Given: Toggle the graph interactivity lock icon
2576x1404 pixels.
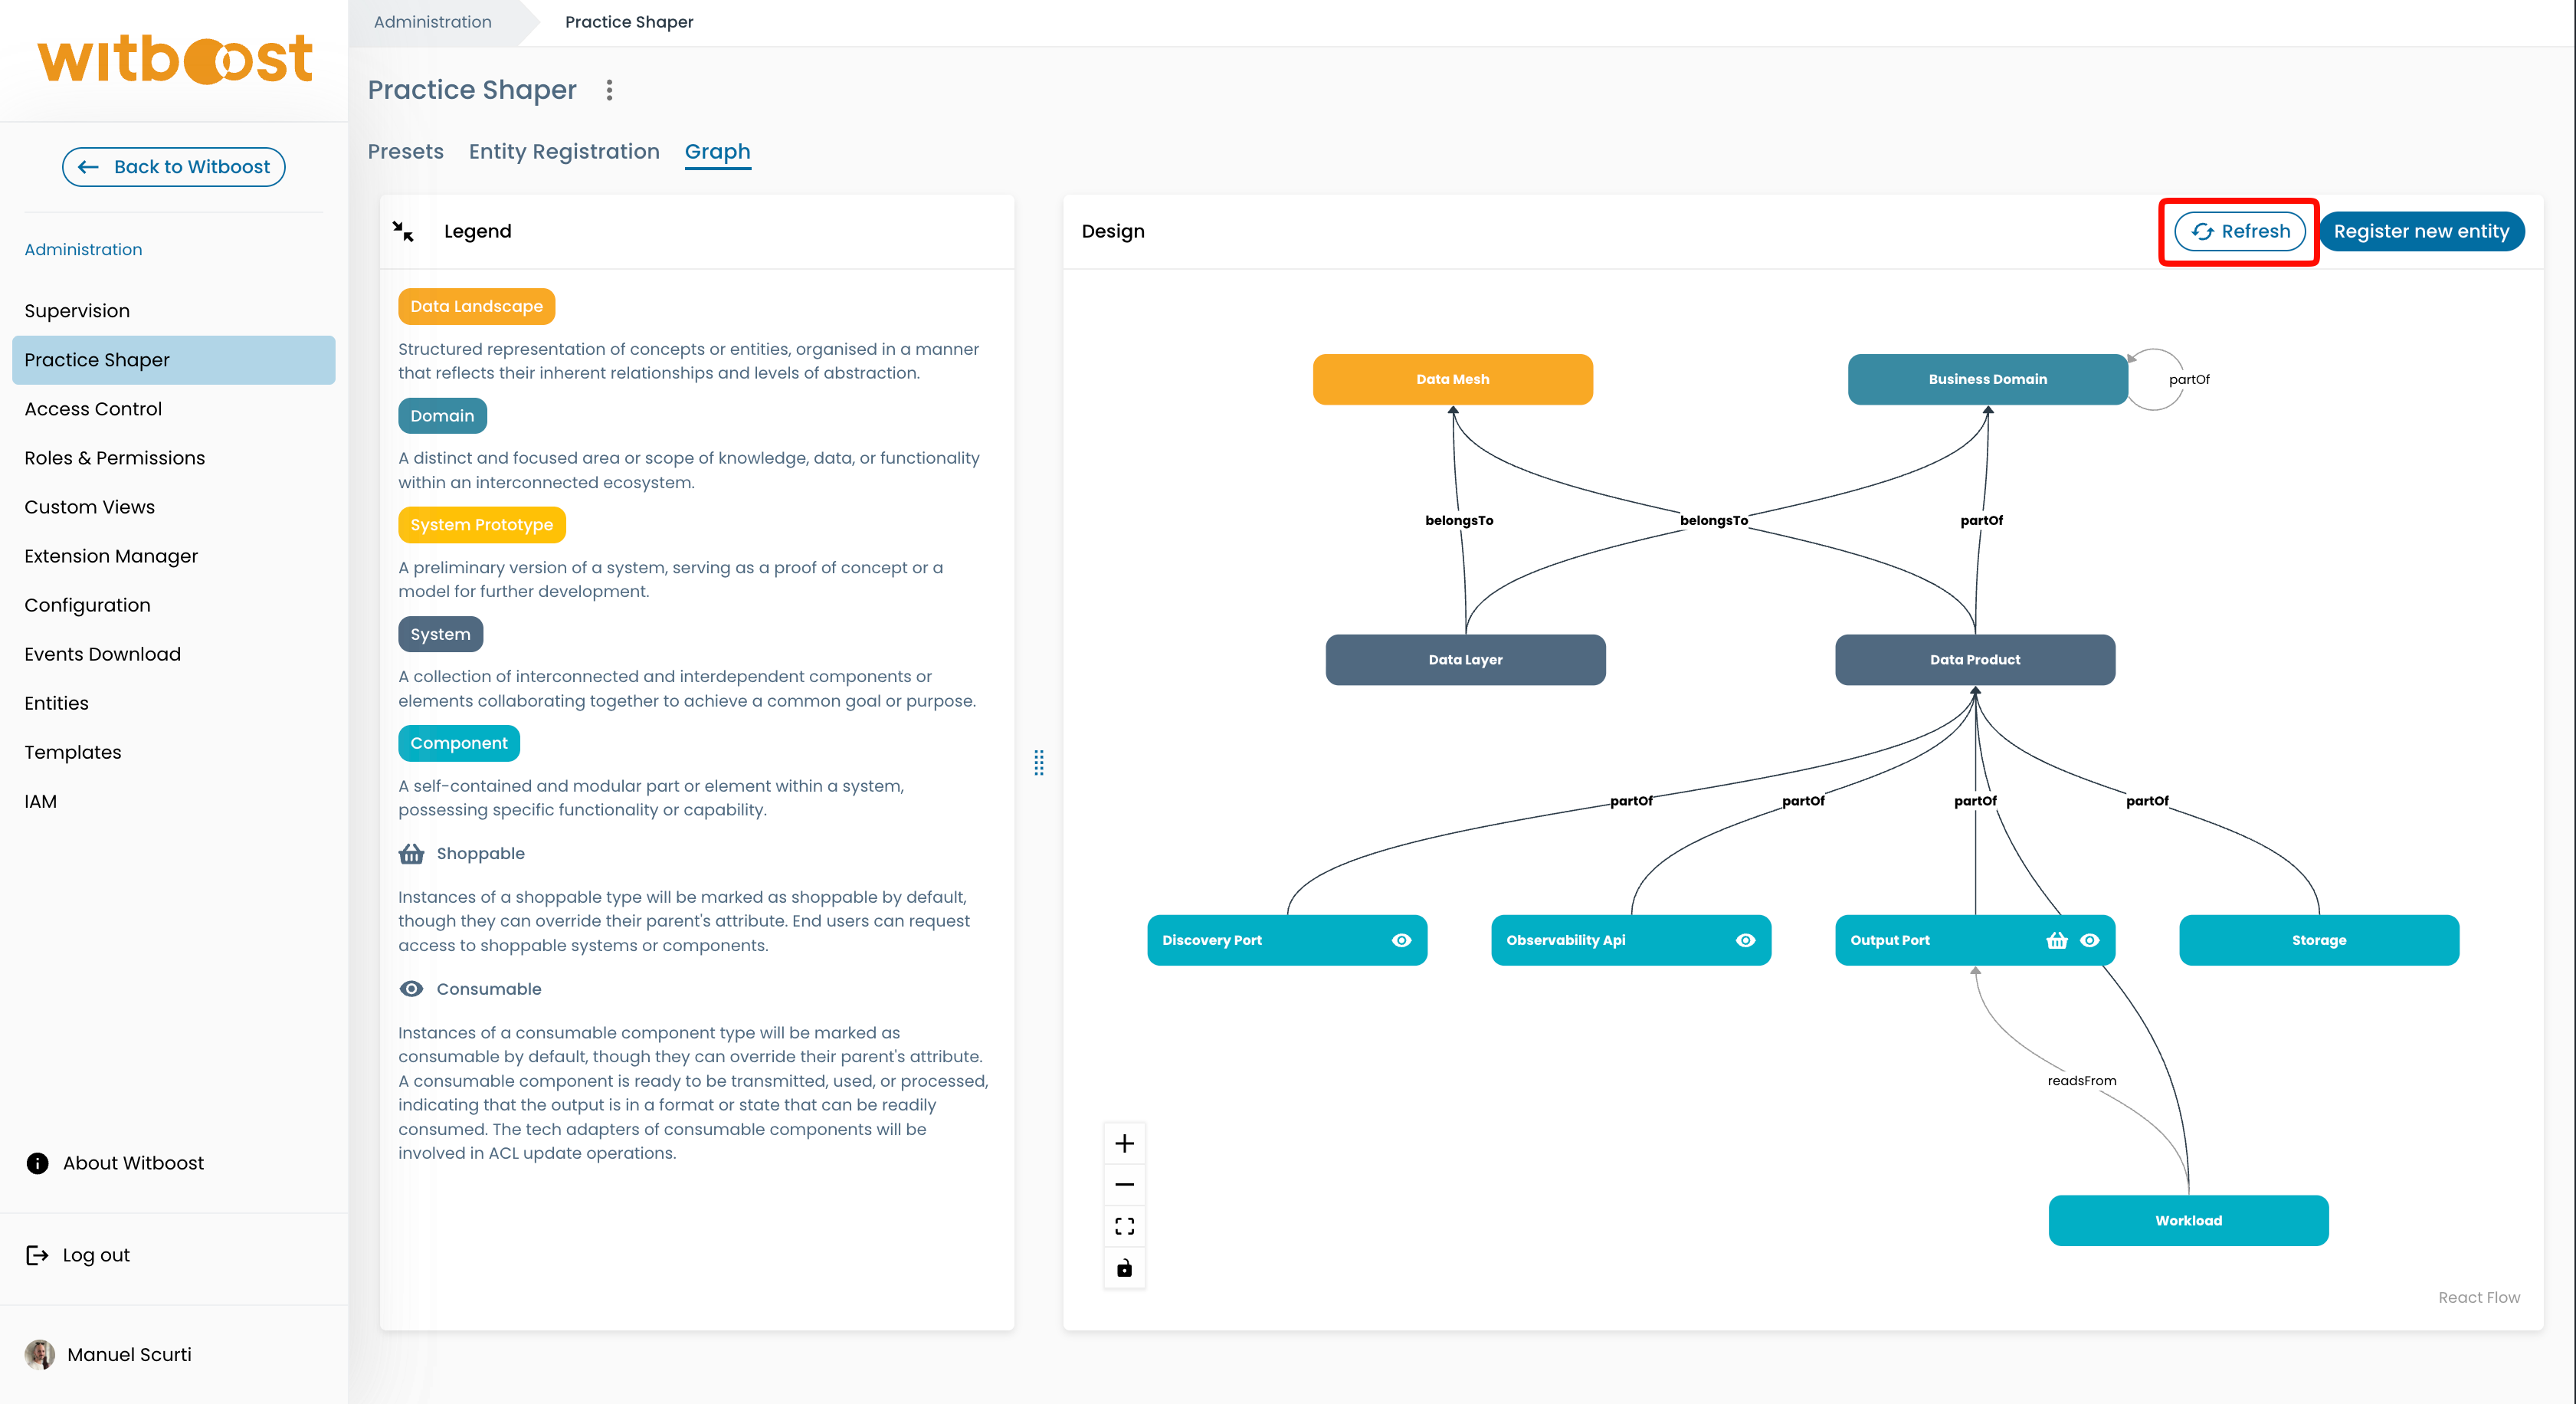Looking at the screenshot, I should [x=1124, y=1268].
